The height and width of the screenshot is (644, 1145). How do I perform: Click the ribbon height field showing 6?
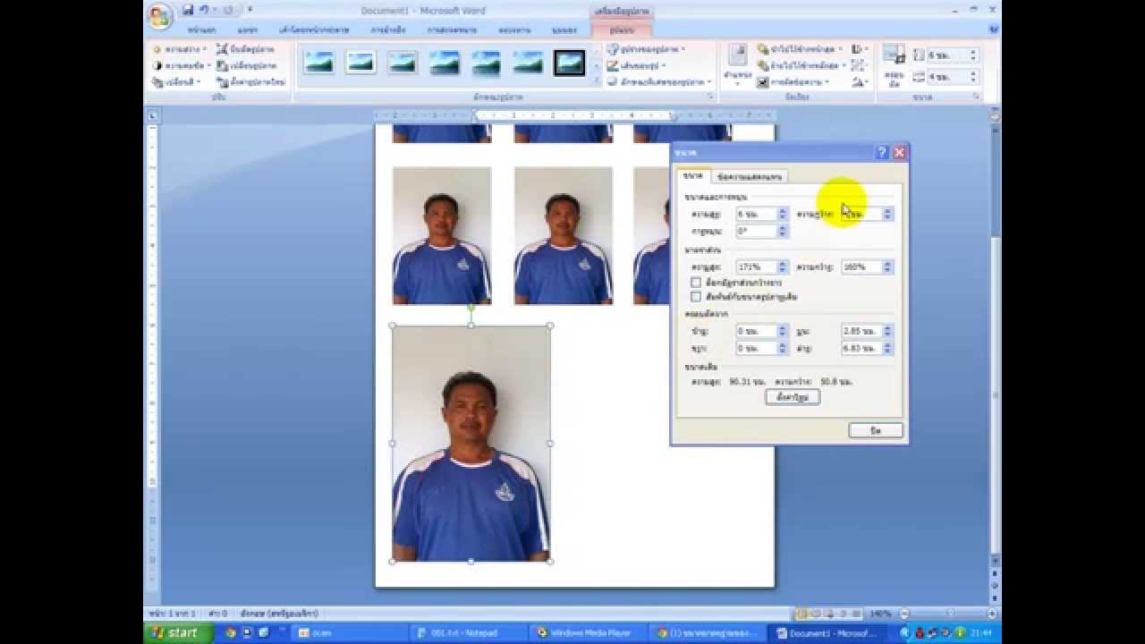pyautogui.click(x=953, y=55)
